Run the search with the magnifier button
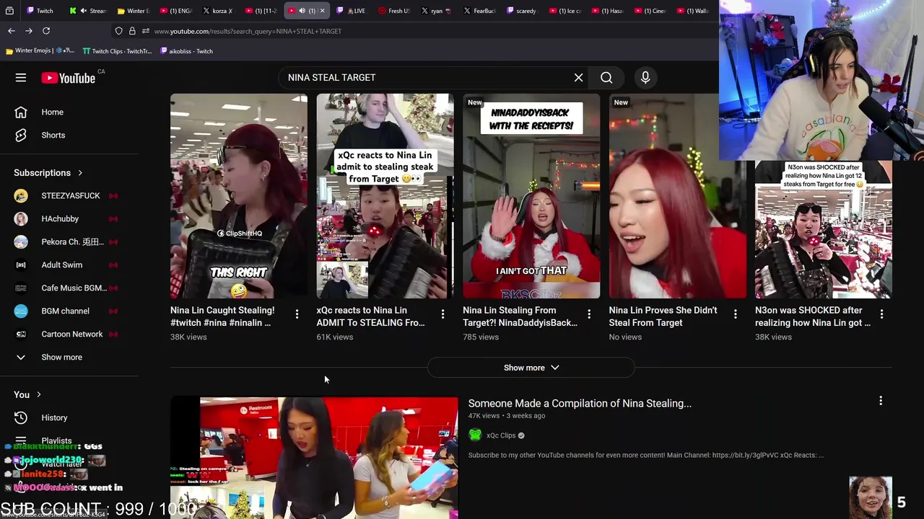The height and width of the screenshot is (519, 924). [x=606, y=78]
